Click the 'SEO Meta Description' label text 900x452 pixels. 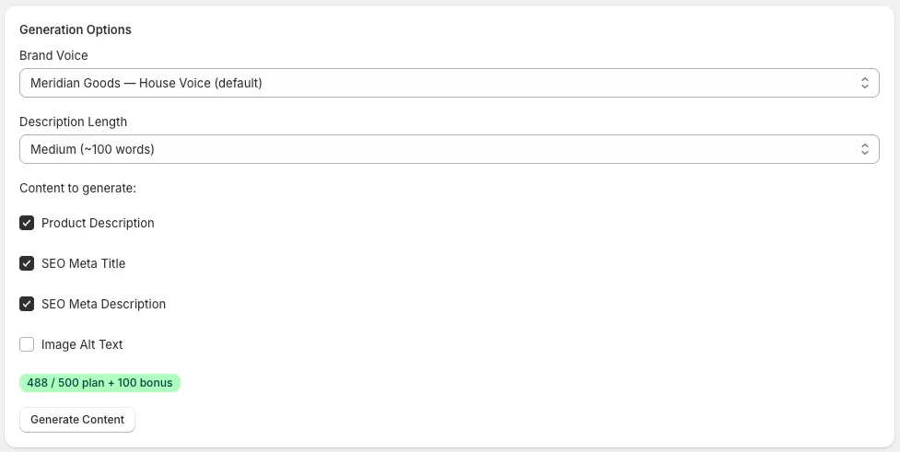coord(103,304)
